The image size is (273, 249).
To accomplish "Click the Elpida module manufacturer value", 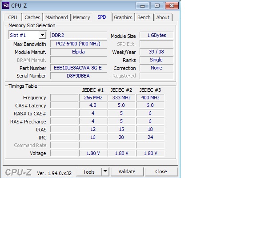I will (x=79, y=52).
